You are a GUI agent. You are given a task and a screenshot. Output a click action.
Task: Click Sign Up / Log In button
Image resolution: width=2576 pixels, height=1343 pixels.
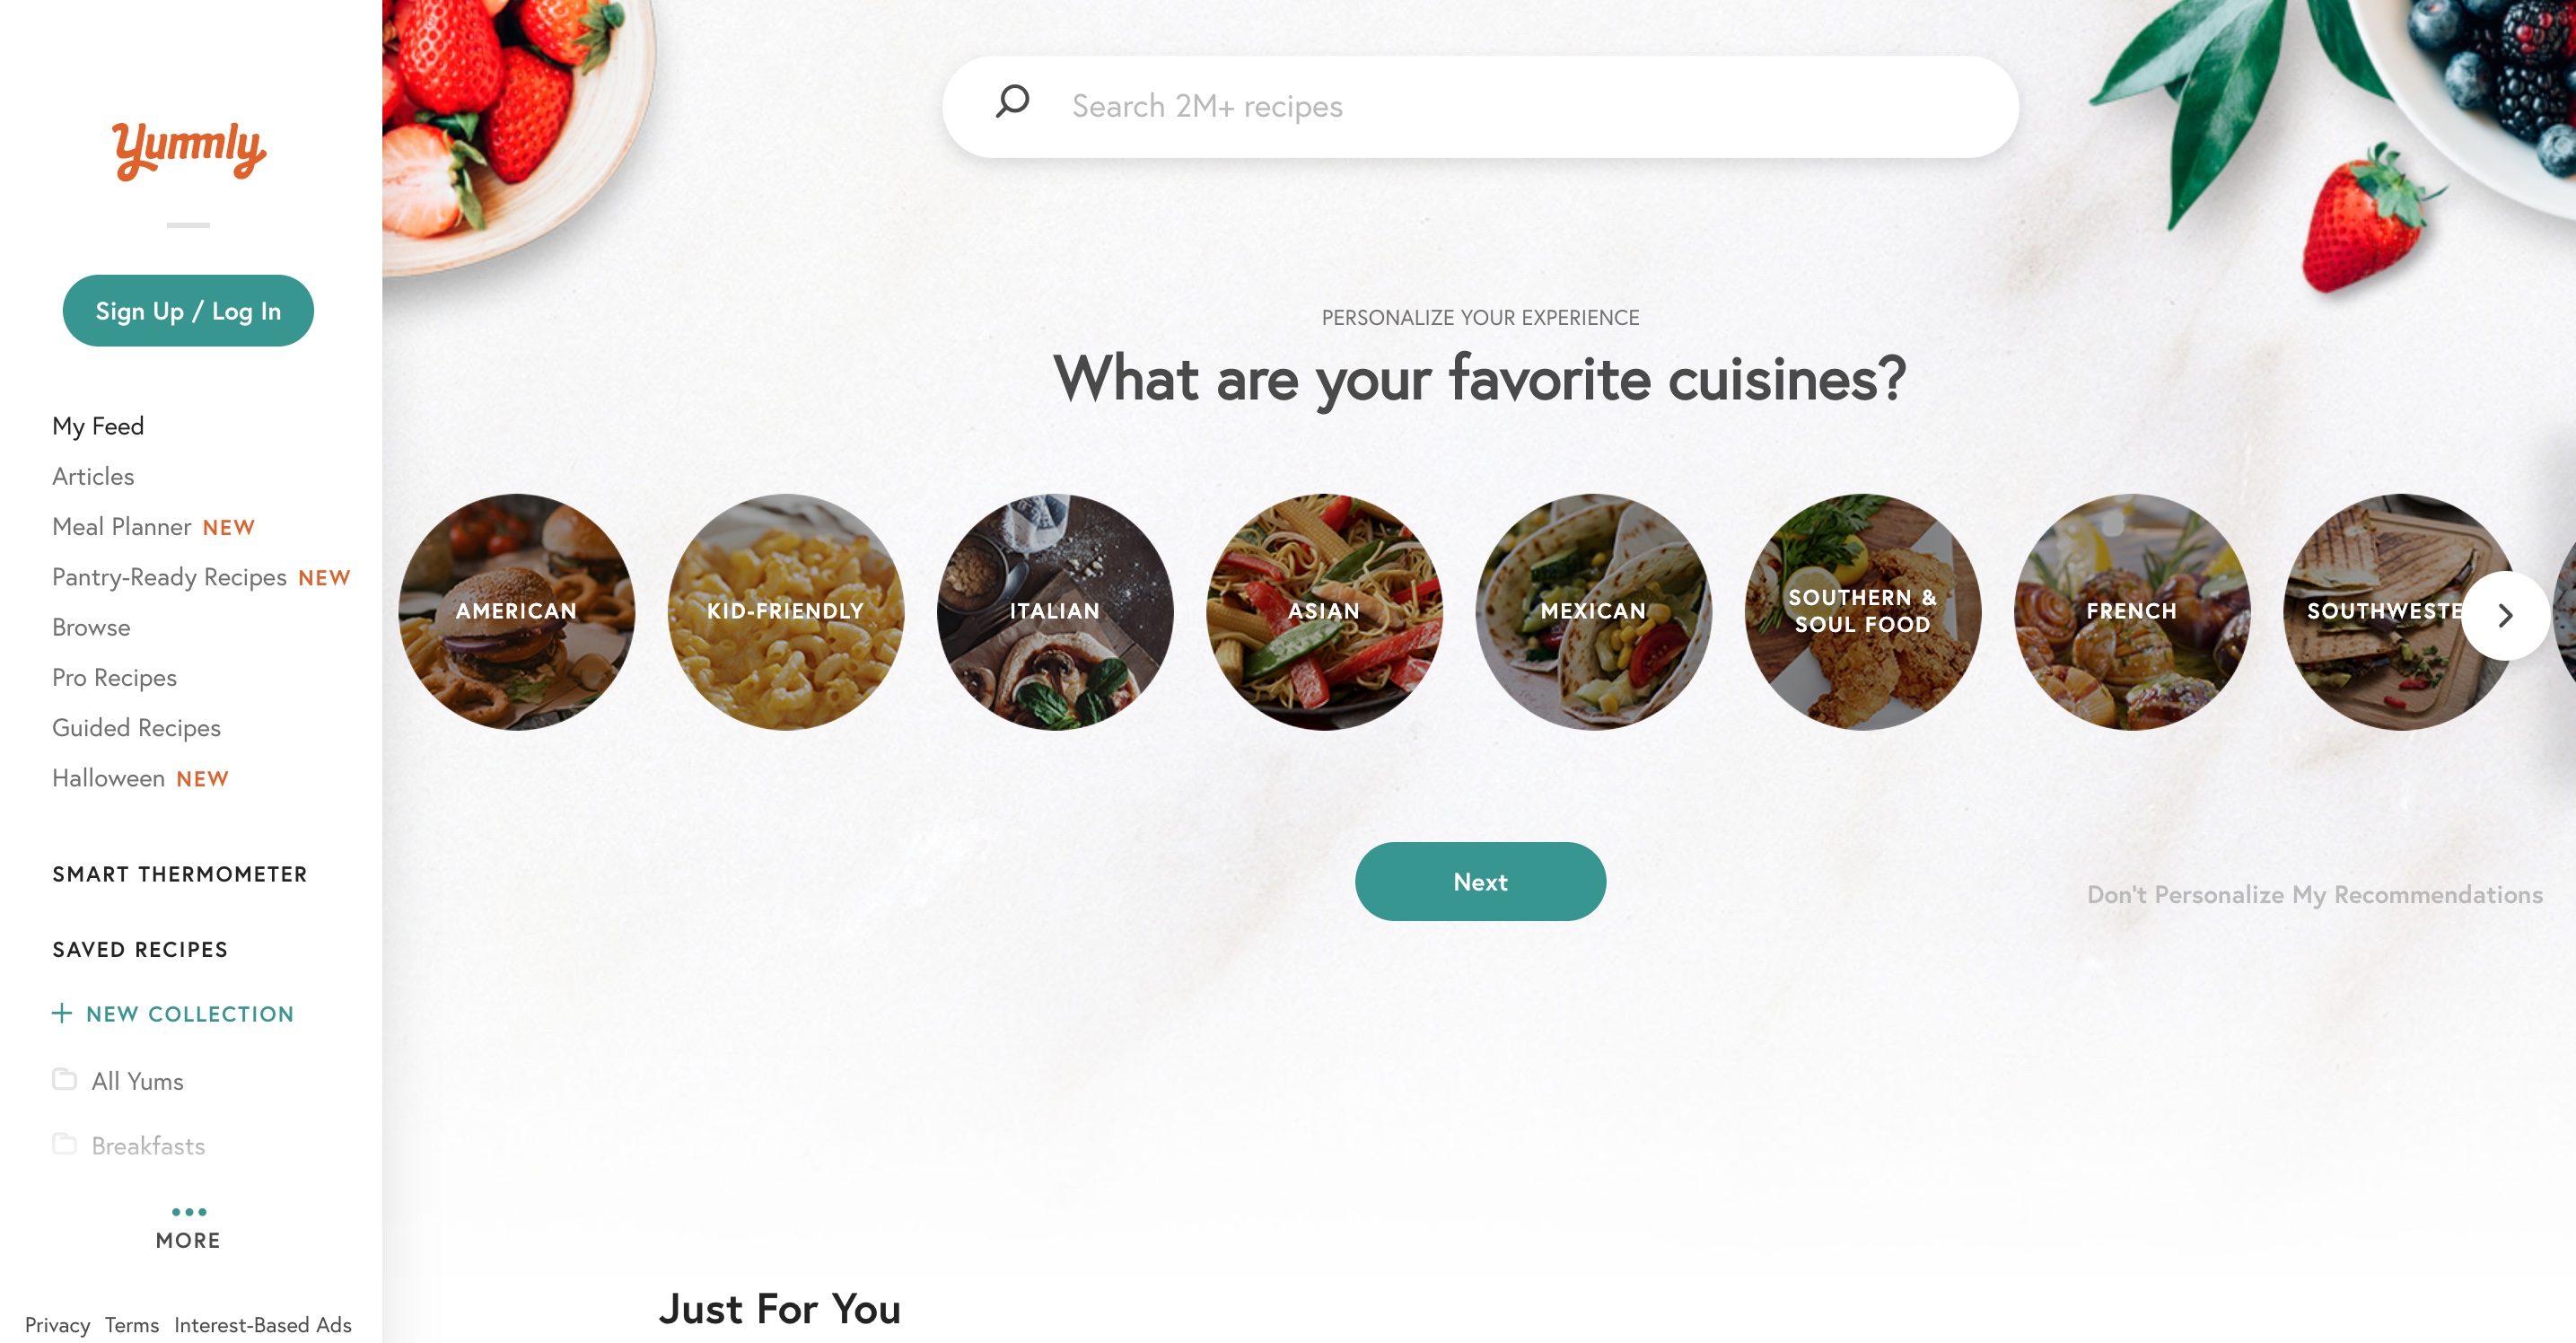tap(188, 311)
